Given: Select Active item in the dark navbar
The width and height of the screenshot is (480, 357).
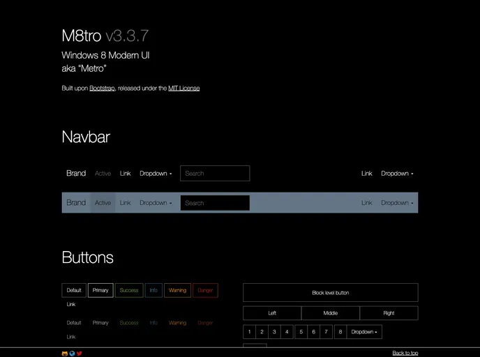Looking at the screenshot, I should (x=103, y=174).
